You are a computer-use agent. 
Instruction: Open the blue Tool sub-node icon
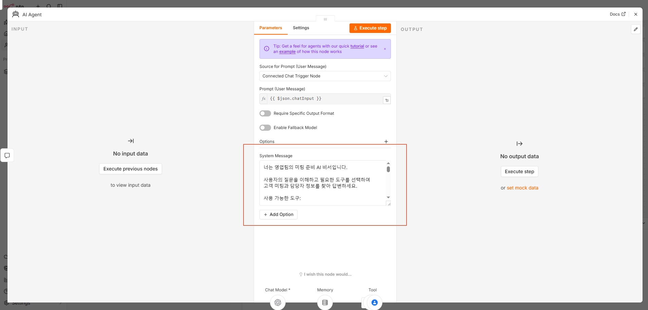point(375,303)
